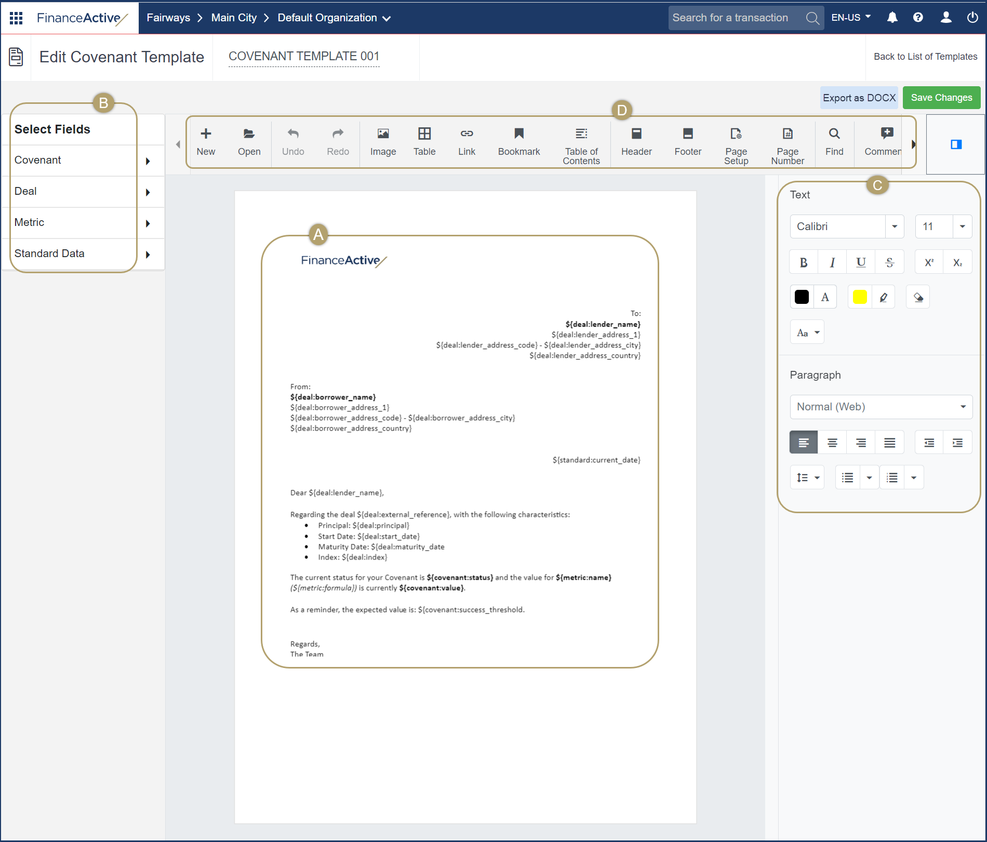This screenshot has width=987, height=842.
Task: Follow the Back to List of Templates link
Action: 925,56
